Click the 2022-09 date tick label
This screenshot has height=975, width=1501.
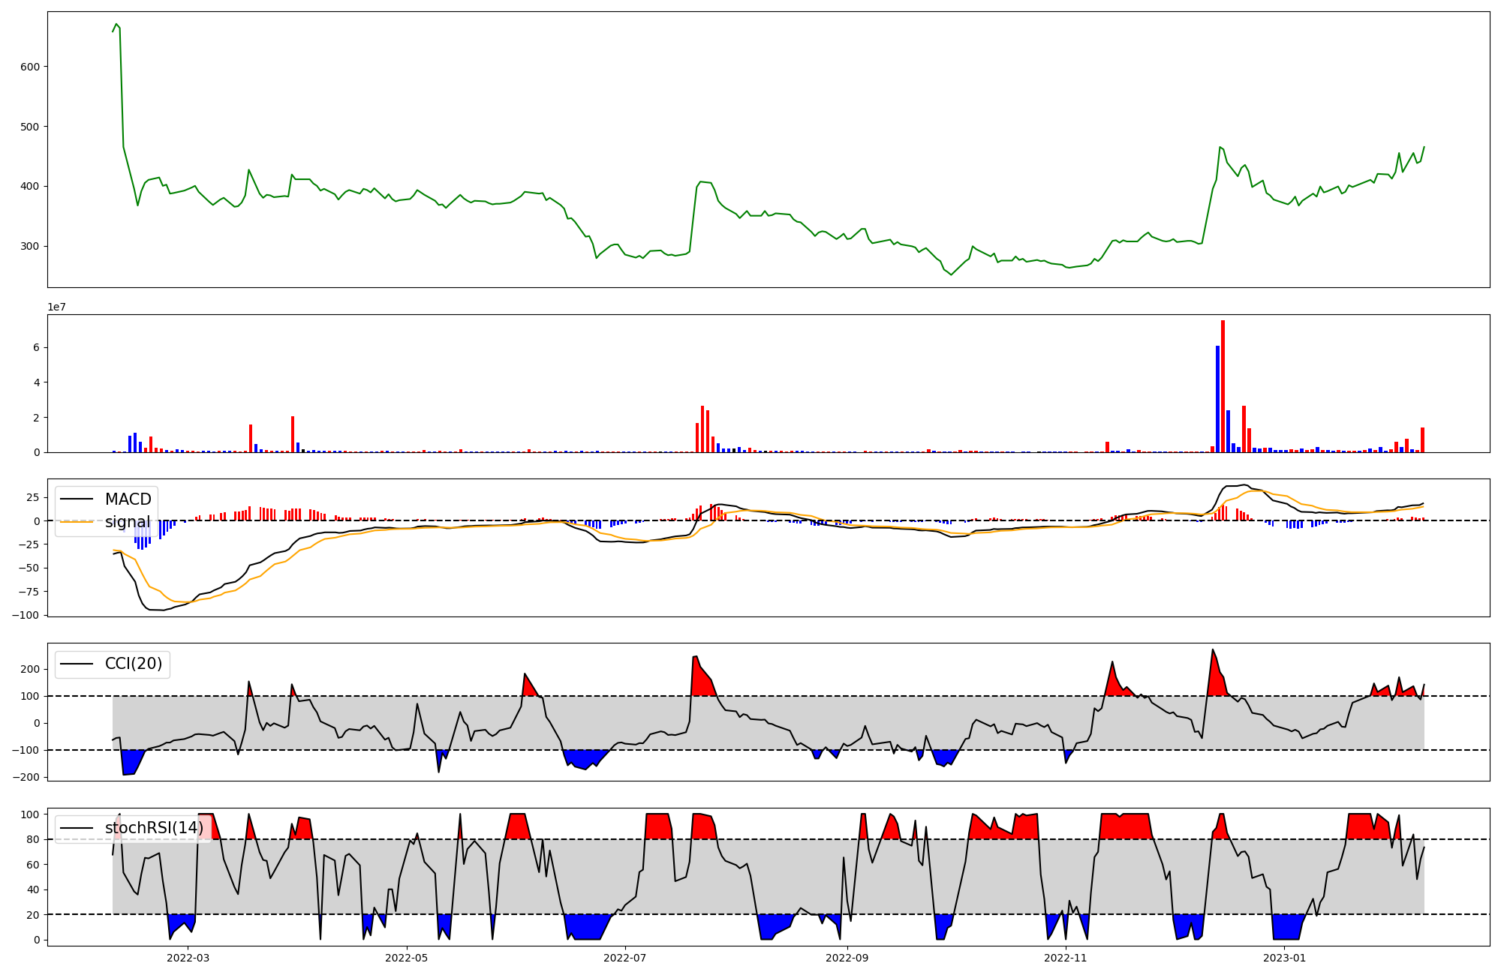[x=847, y=958]
